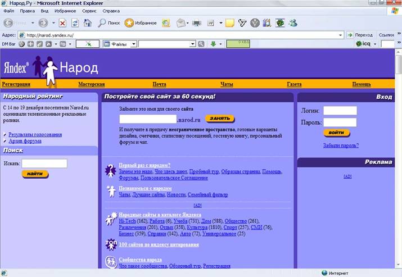Click the Research books icon

coord(267,23)
